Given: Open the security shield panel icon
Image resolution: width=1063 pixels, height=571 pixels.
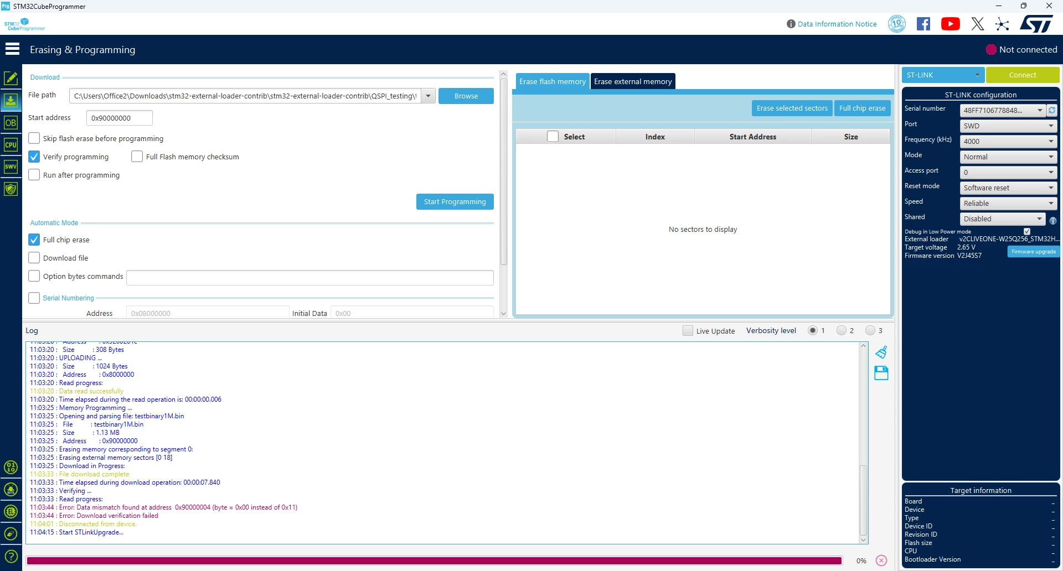Looking at the screenshot, I should (x=11, y=189).
